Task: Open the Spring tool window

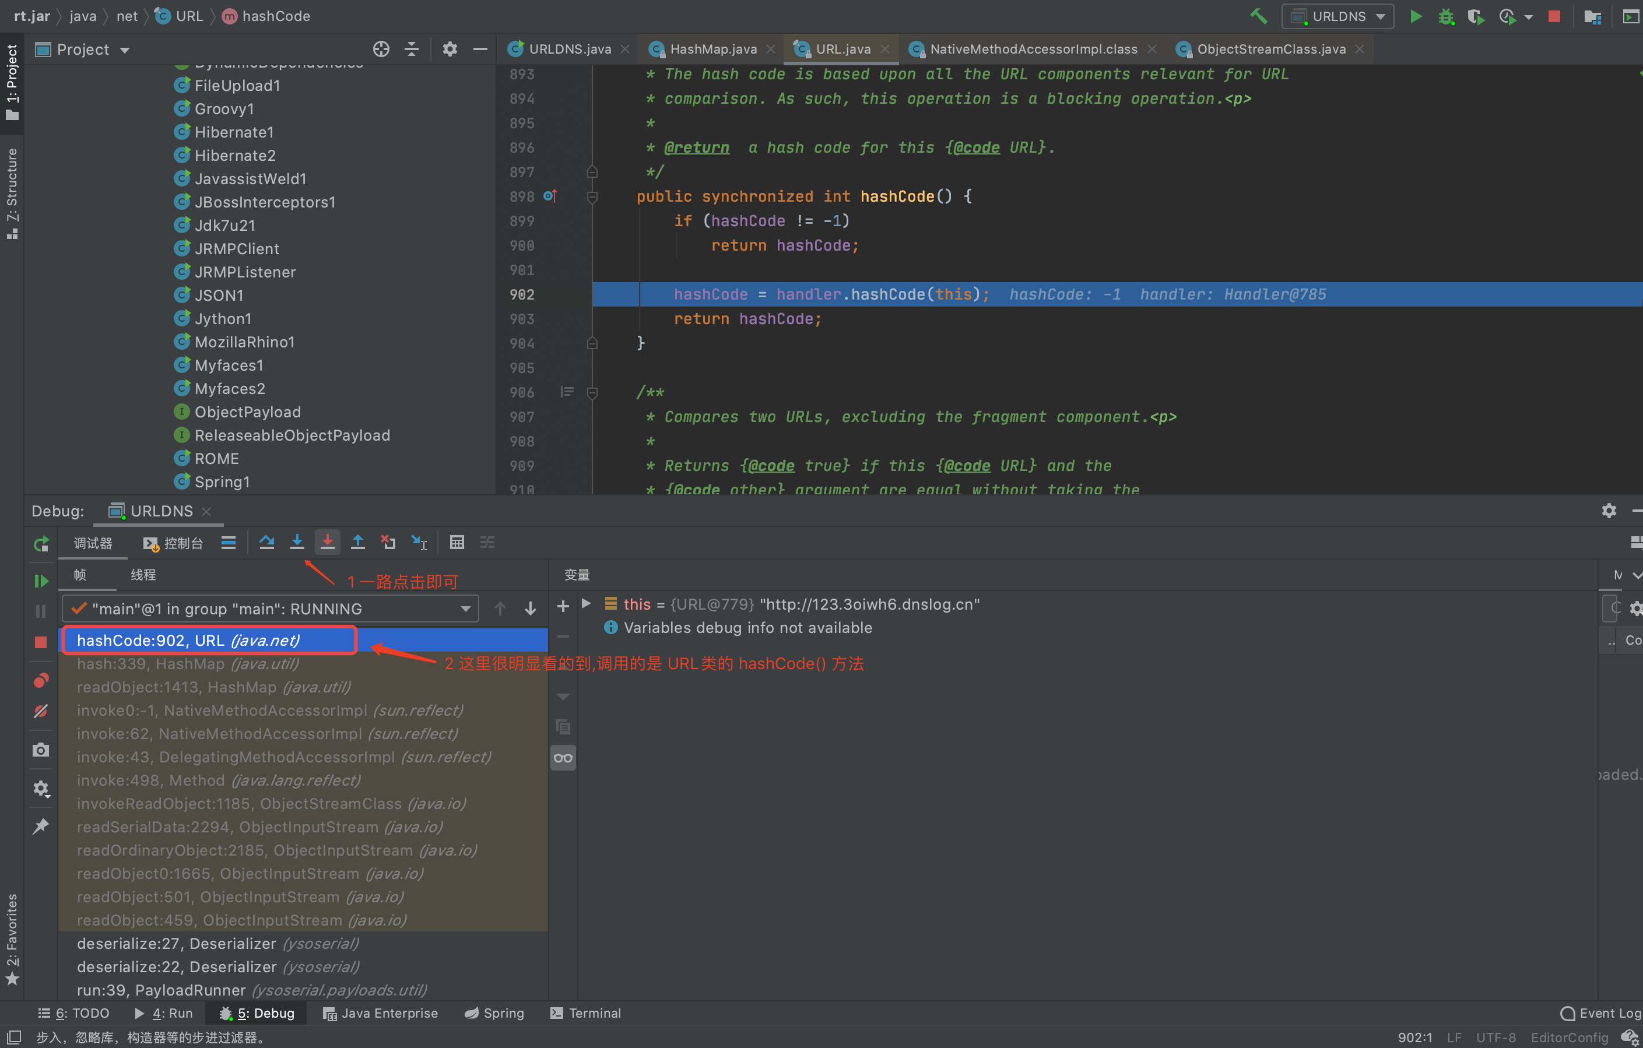Action: [x=494, y=1013]
